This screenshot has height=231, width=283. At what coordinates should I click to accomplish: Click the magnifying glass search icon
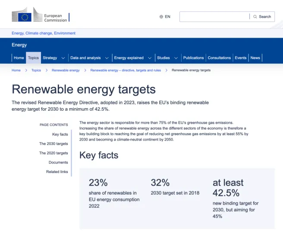coord(255,17)
